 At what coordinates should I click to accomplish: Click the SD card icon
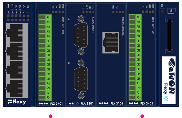[172, 11]
